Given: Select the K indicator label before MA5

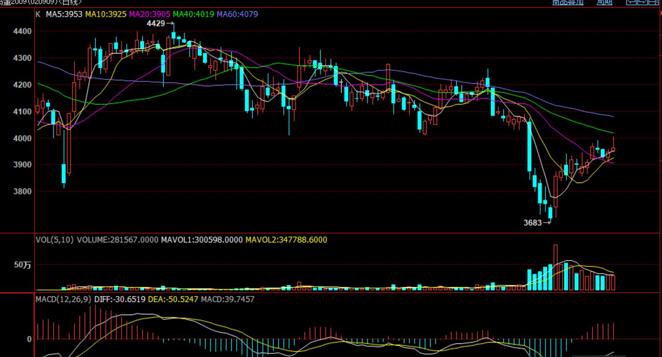Looking at the screenshot, I should coord(38,14).
